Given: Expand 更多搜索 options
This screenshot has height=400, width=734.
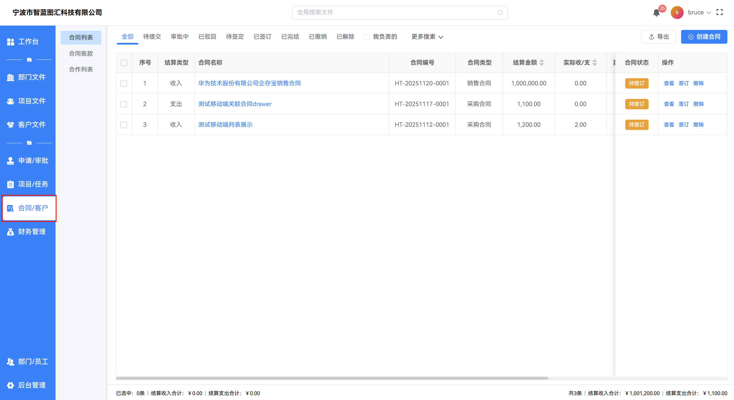Looking at the screenshot, I should pyautogui.click(x=427, y=37).
